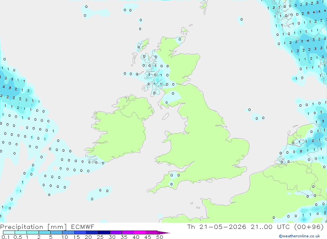This screenshot has height=239, width=327.
Task: Click the 1–2 mm legend color box
Action: 32,232
